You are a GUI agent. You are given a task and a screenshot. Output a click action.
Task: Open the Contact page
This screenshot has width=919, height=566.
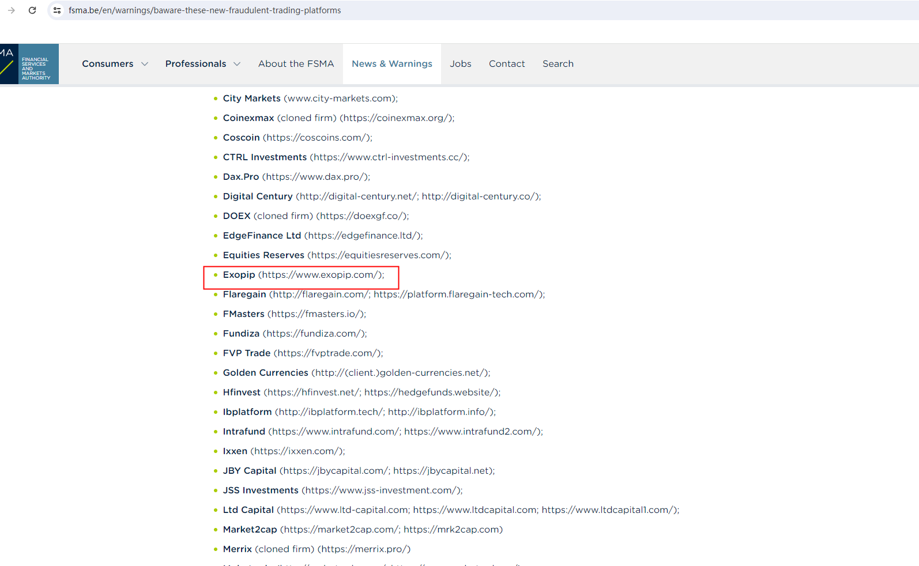(x=507, y=64)
